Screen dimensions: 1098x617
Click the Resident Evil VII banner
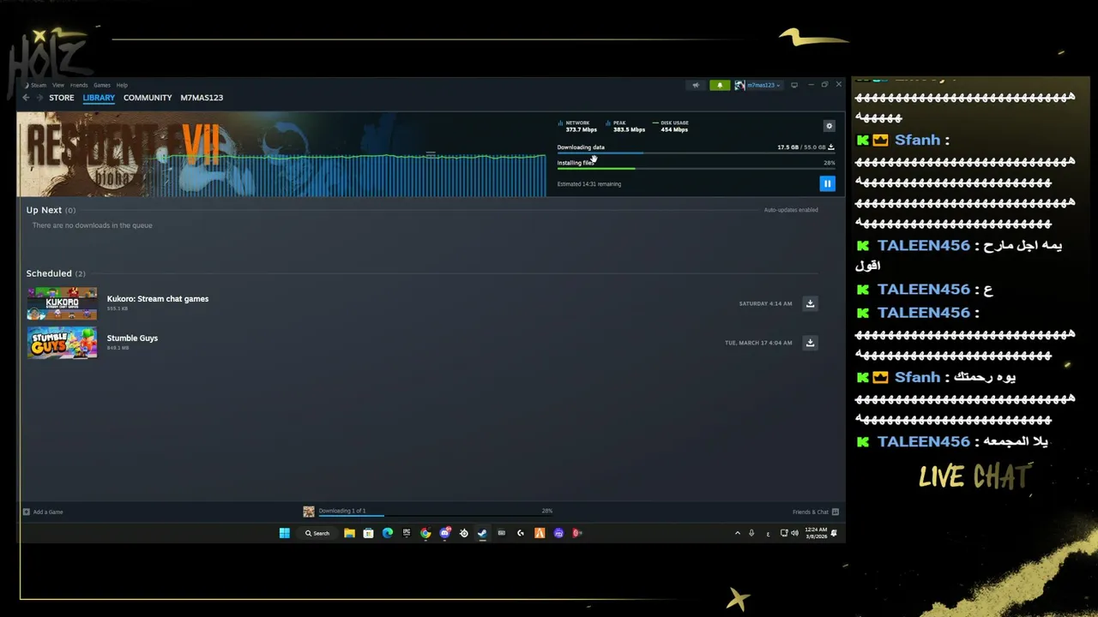(281, 154)
